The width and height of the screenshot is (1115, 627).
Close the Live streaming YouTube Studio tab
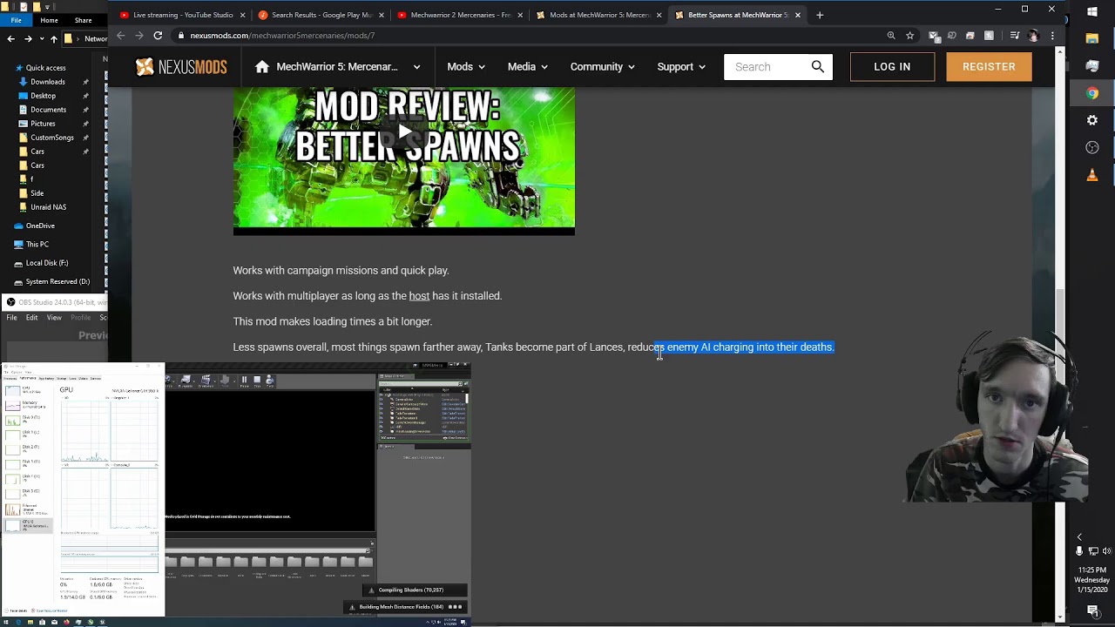point(243,15)
